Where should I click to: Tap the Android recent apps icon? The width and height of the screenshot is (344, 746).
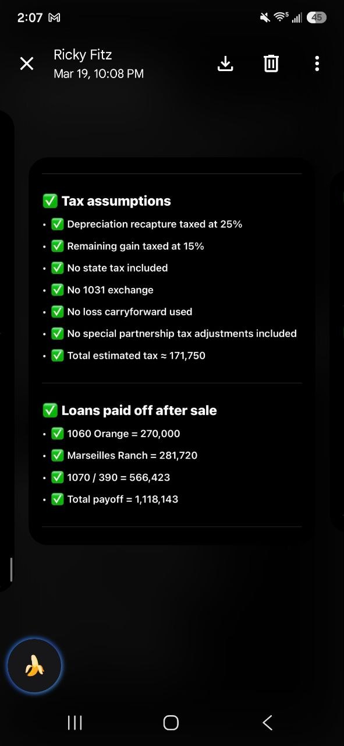point(75,723)
